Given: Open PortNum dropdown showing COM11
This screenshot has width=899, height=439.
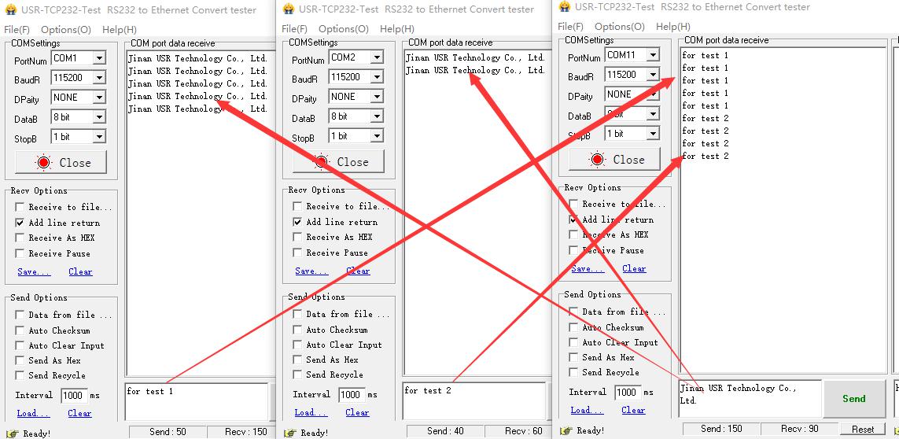Looking at the screenshot, I should [654, 55].
